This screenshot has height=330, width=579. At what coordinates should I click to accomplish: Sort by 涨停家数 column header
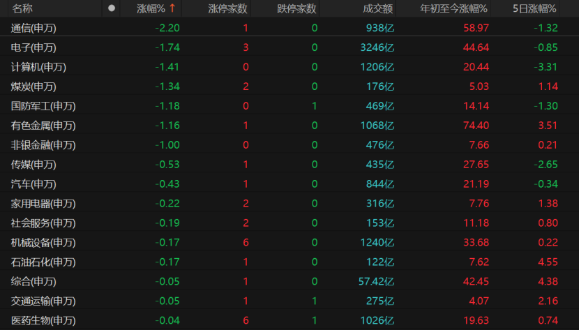click(227, 8)
